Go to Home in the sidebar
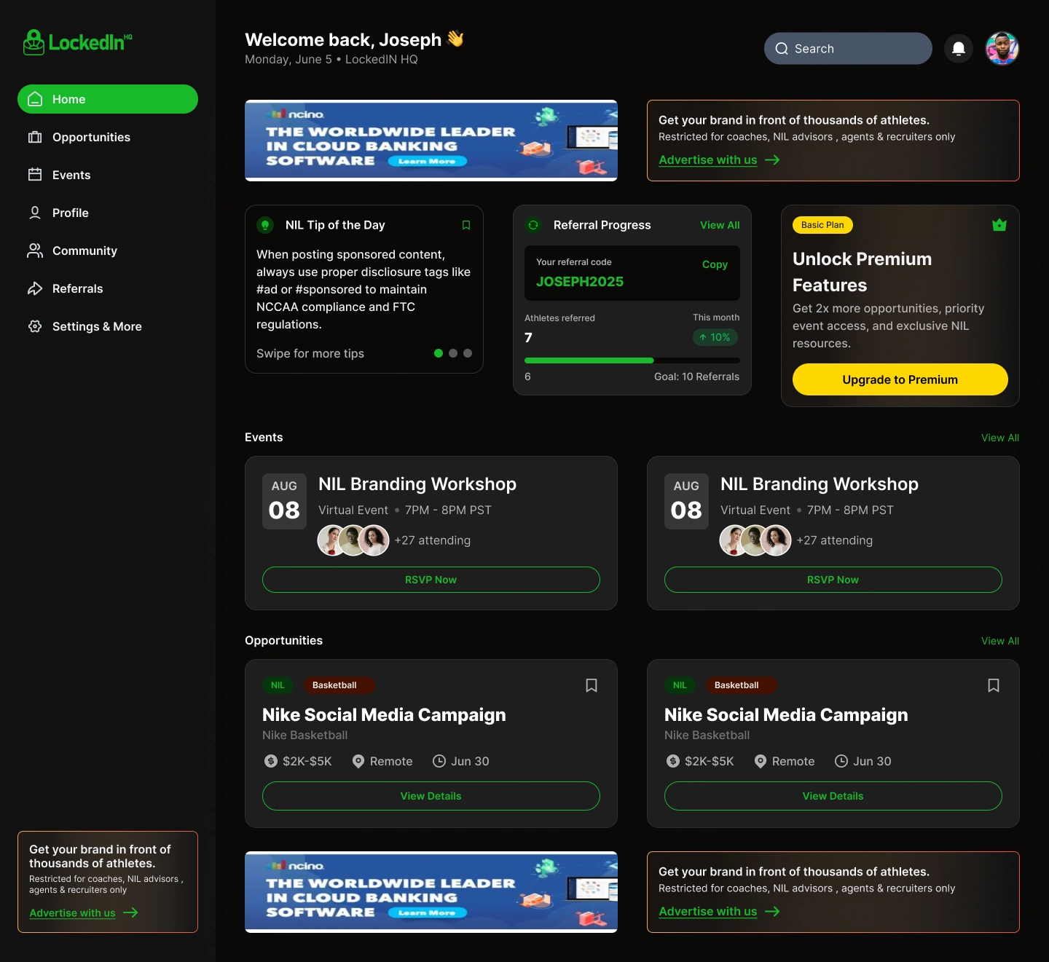Image resolution: width=1049 pixels, height=962 pixels. pyautogui.click(x=108, y=99)
